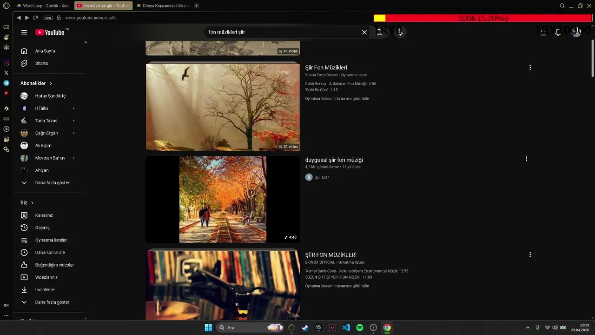Clear the search box with X
Screen dimensions: 595x335
(364, 32)
